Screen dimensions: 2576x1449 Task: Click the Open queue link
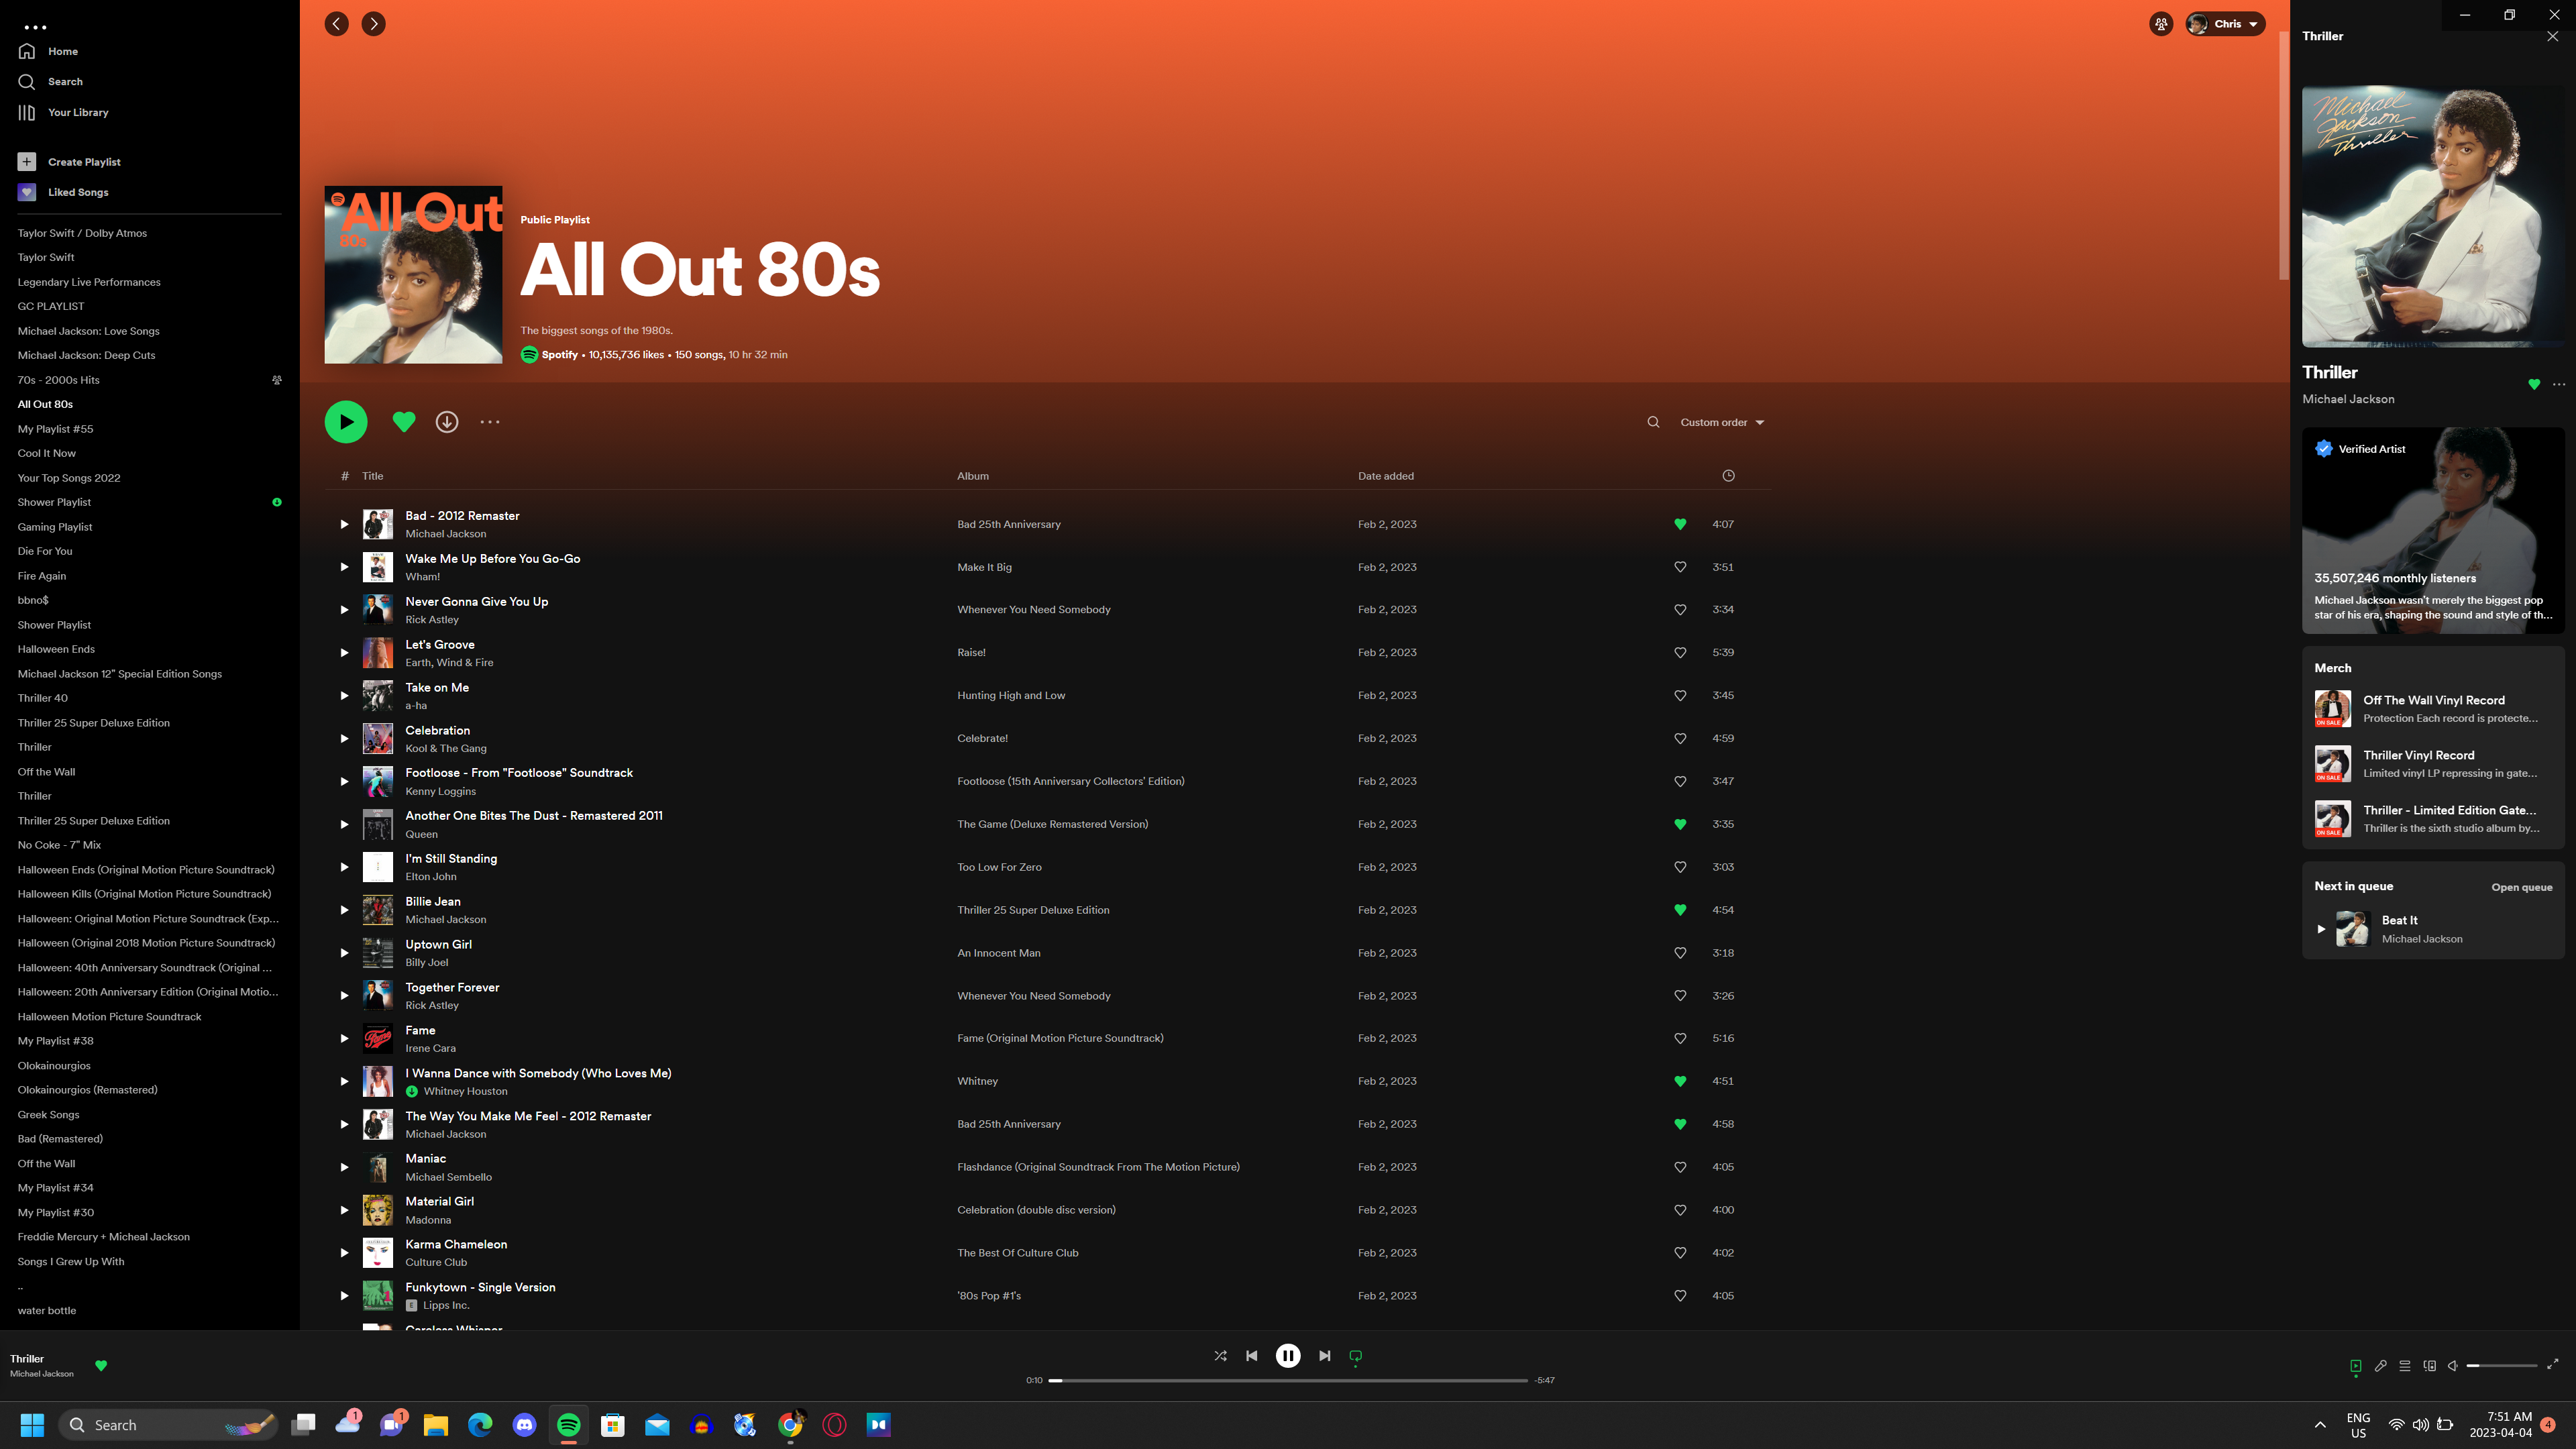pos(2521,887)
